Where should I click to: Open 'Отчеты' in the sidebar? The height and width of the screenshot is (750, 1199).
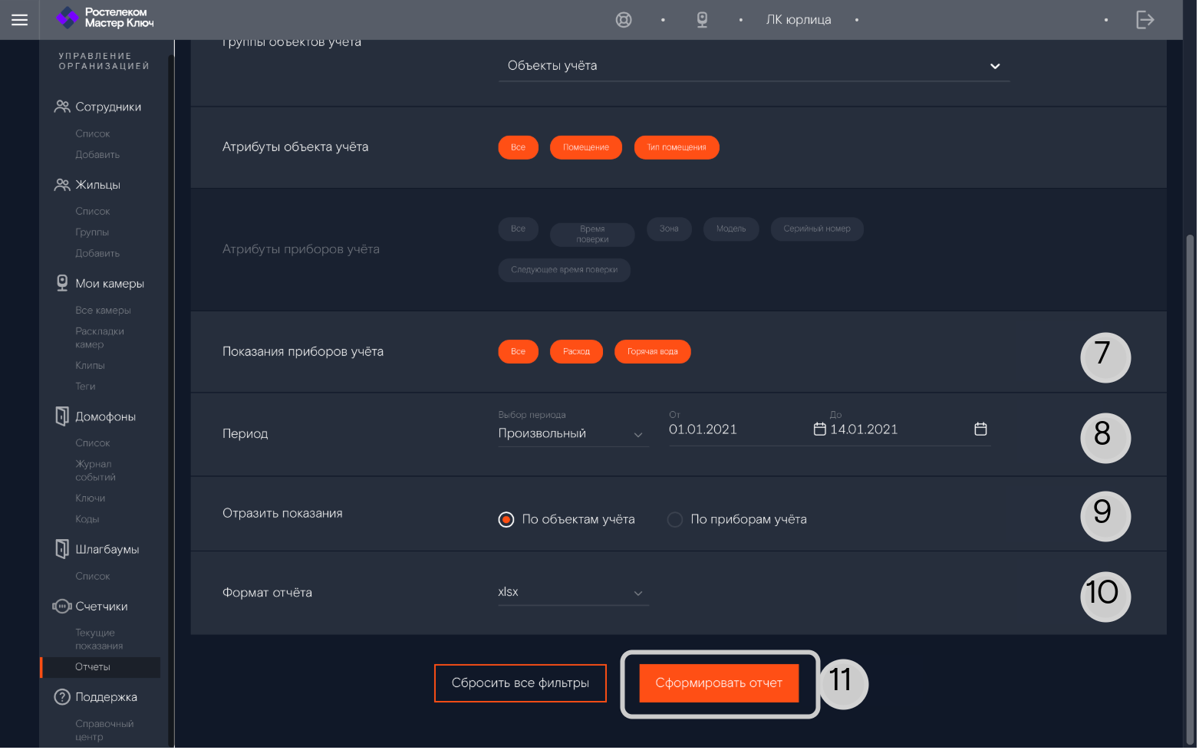coord(93,667)
